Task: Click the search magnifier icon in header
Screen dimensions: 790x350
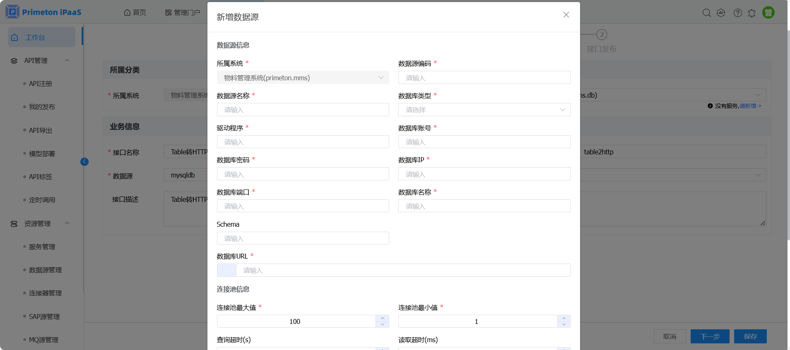Action: click(x=706, y=13)
